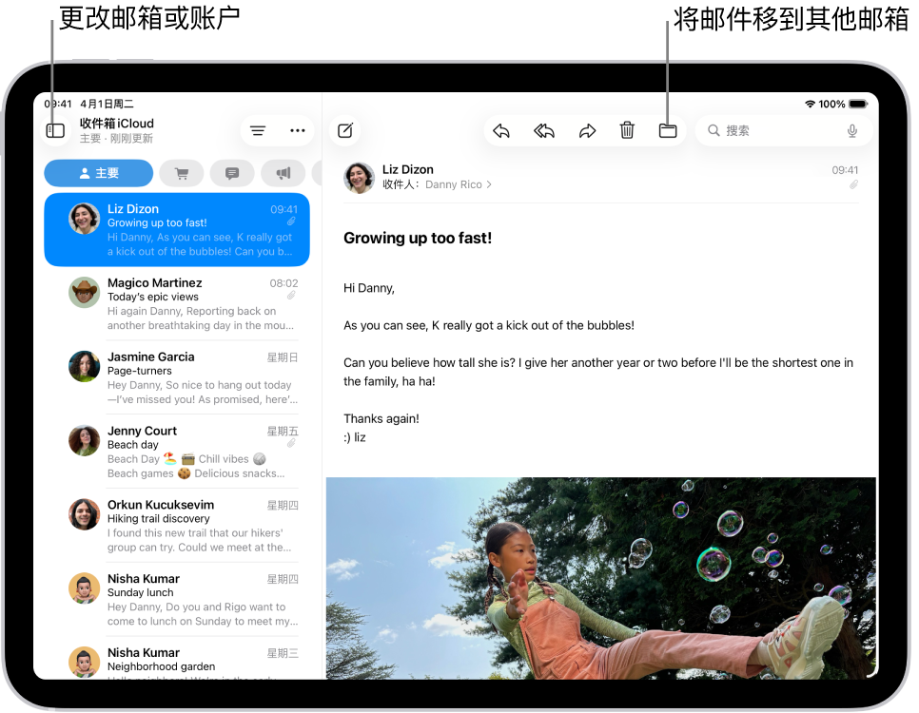
Task: Delete email with trash icon
Action: click(627, 130)
